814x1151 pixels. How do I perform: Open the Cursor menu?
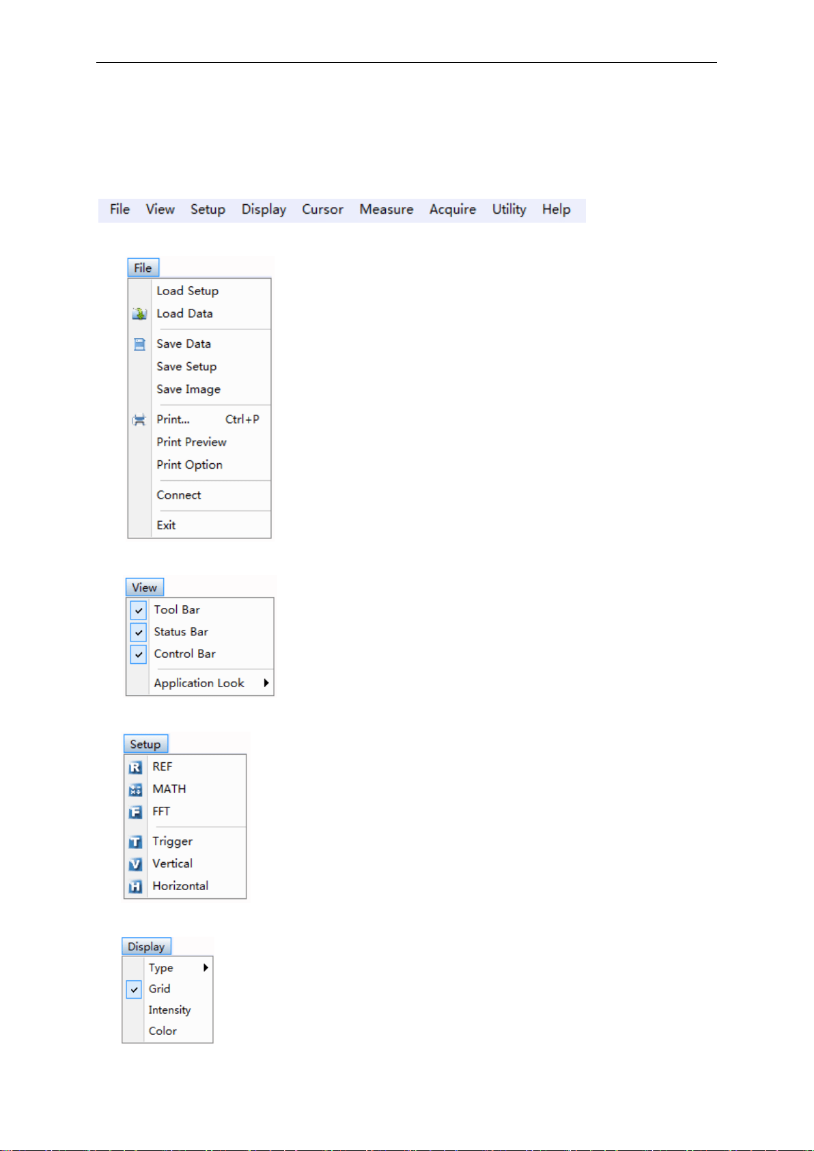(x=322, y=210)
